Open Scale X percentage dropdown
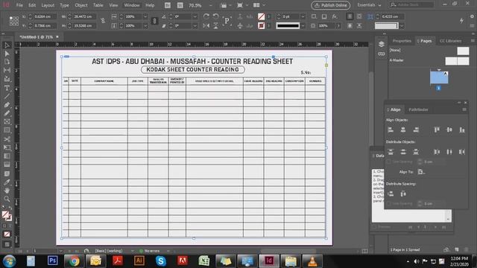Screen dimensions: 477x268 [145, 16]
